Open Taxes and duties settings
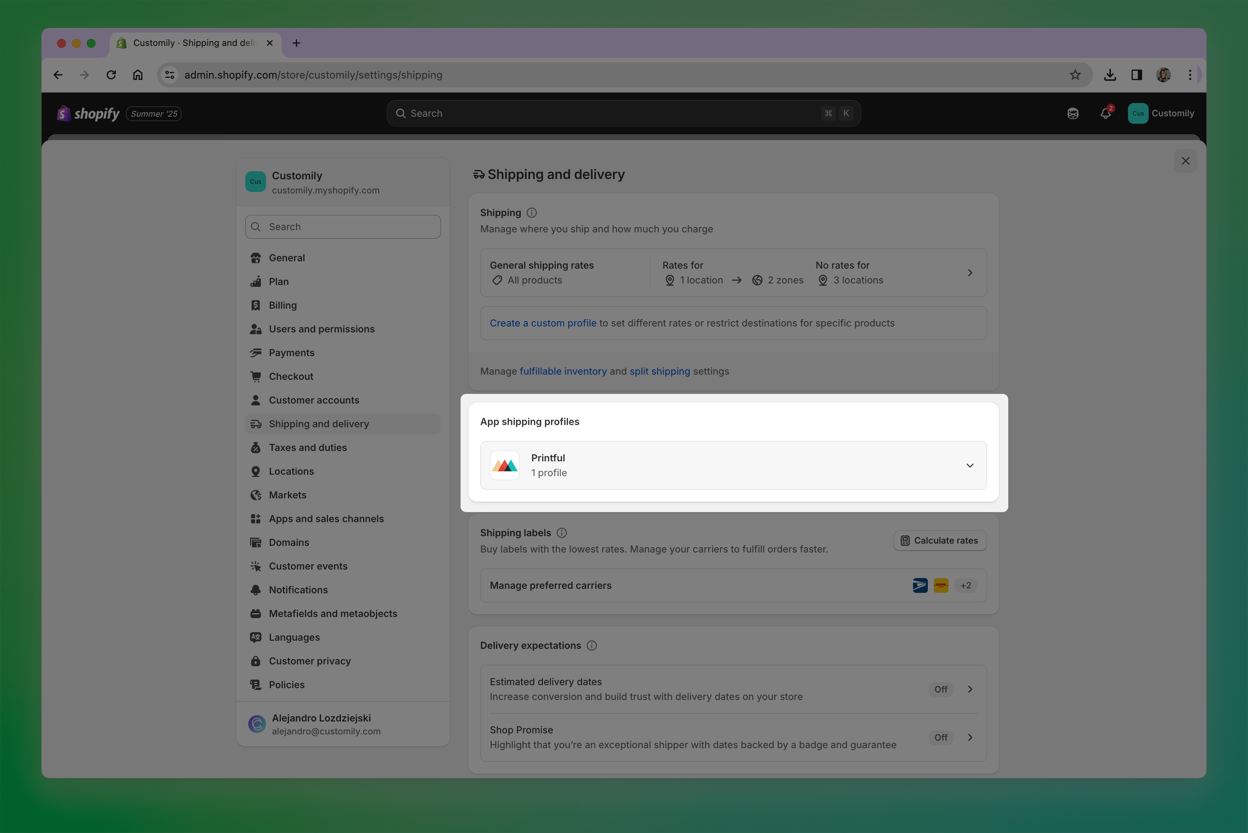Screen dimensions: 1248x833 click(308, 448)
